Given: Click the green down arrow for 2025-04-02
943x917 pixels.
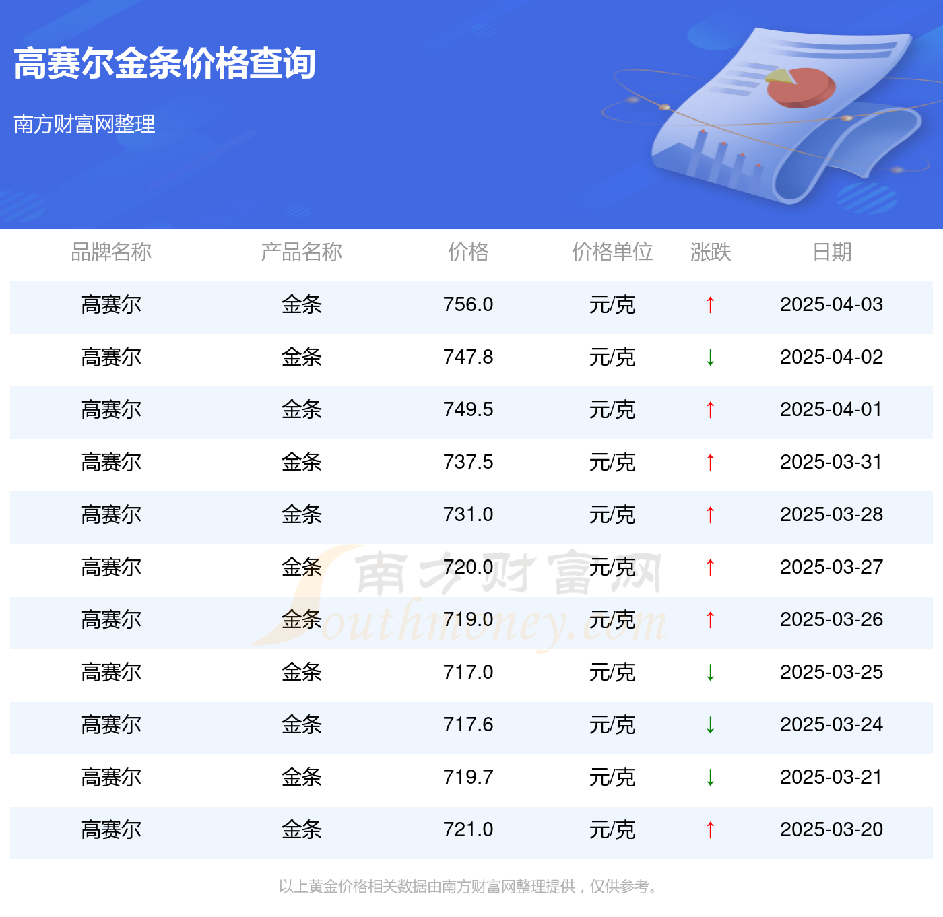Looking at the screenshot, I should [x=710, y=358].
